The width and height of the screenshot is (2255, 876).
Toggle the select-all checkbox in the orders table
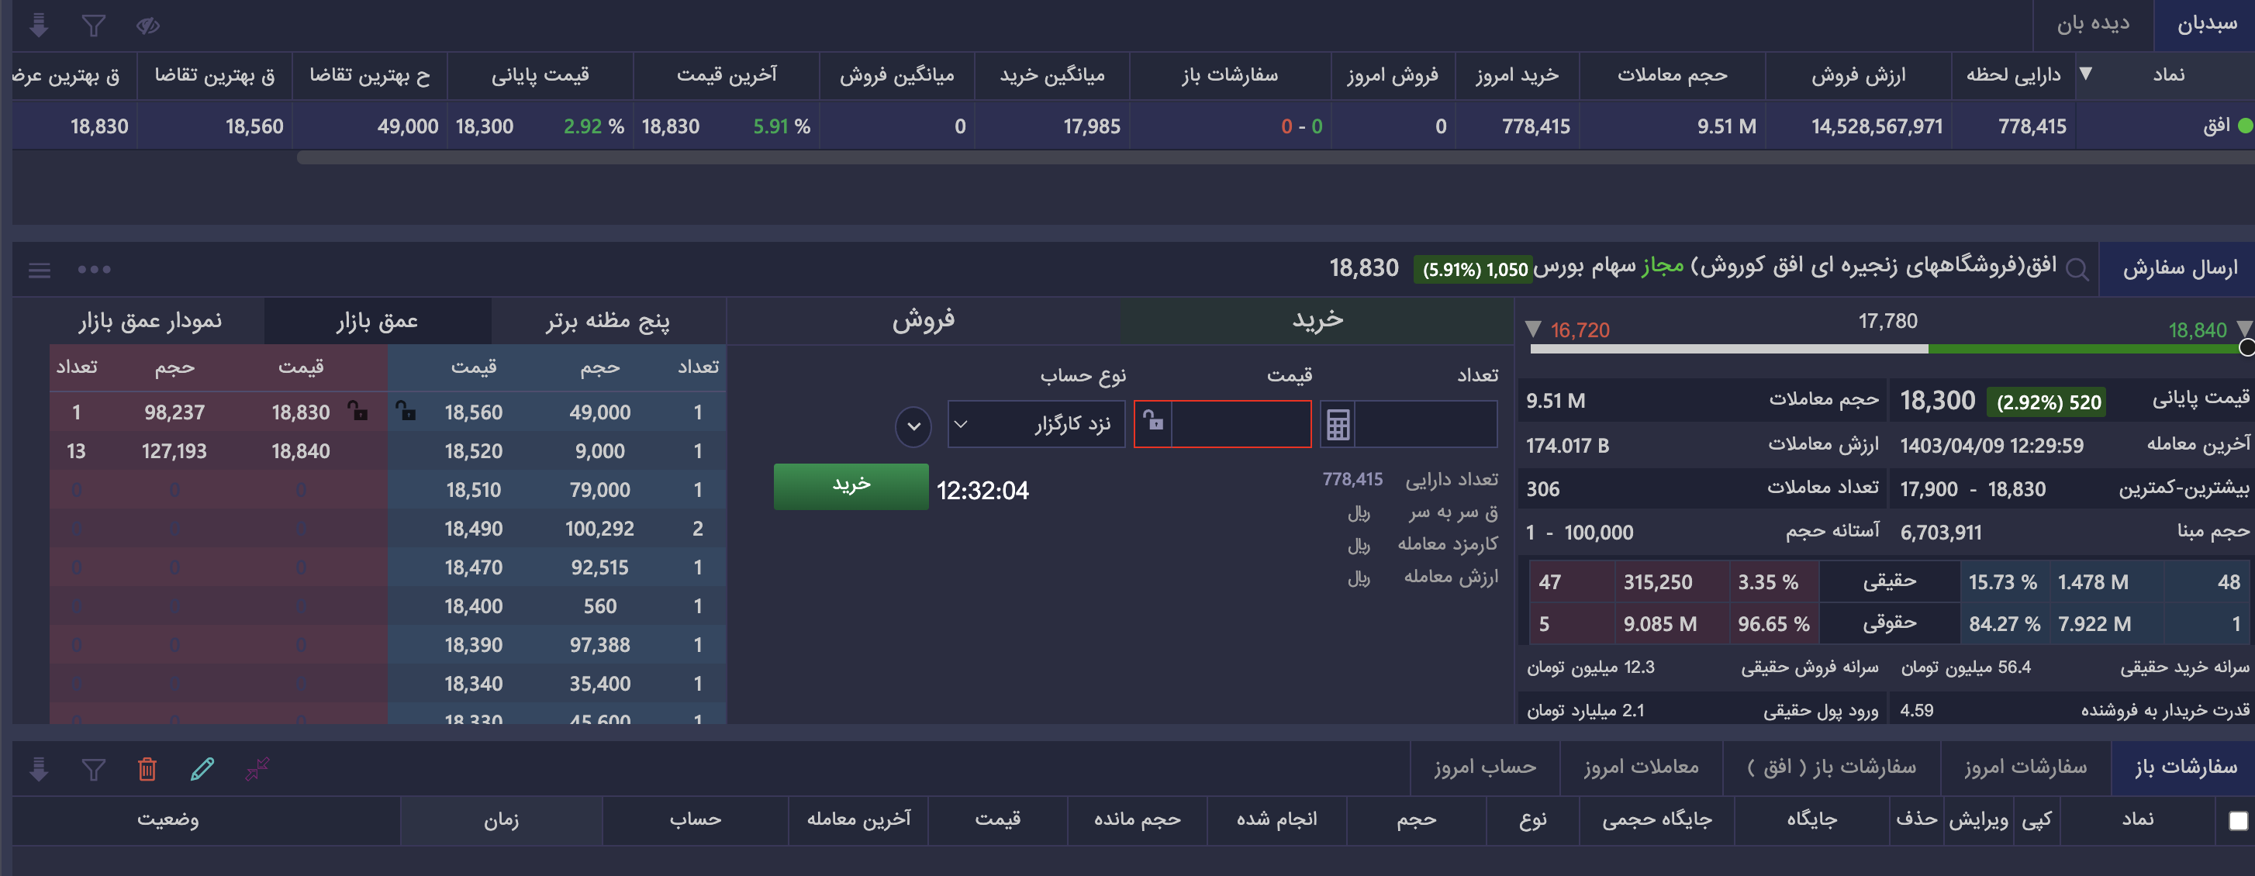tap(2239, 820)
